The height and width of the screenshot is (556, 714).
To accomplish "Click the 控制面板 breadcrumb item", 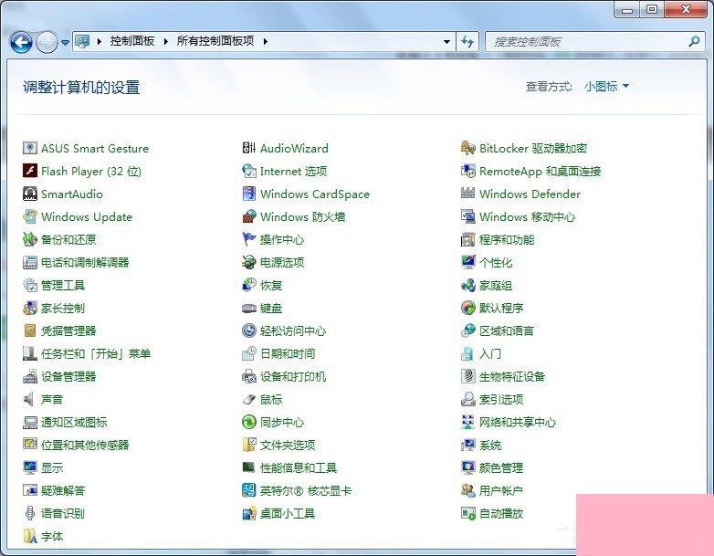I will click(132, 41).
